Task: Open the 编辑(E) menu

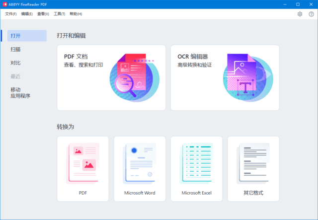Action: pos(27,14)
